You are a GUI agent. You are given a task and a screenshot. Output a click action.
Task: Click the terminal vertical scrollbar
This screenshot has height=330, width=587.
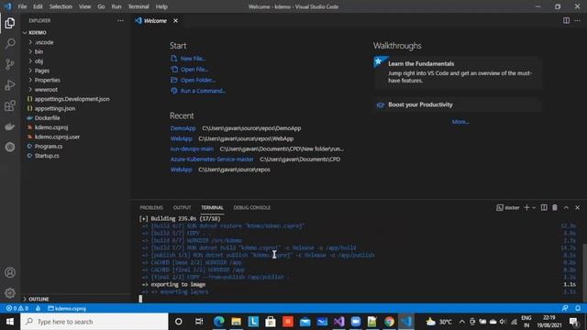[584, 272]
